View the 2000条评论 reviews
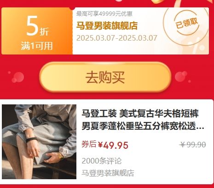Image resolution: width=214 pixels, height=188 pixels. (101, 161)
